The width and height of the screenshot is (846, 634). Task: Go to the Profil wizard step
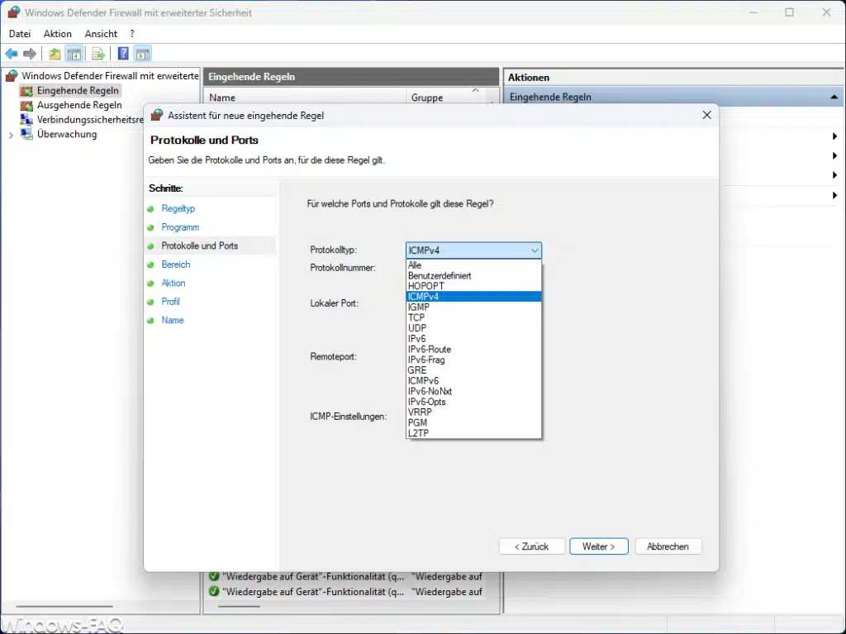click(170, 302)
